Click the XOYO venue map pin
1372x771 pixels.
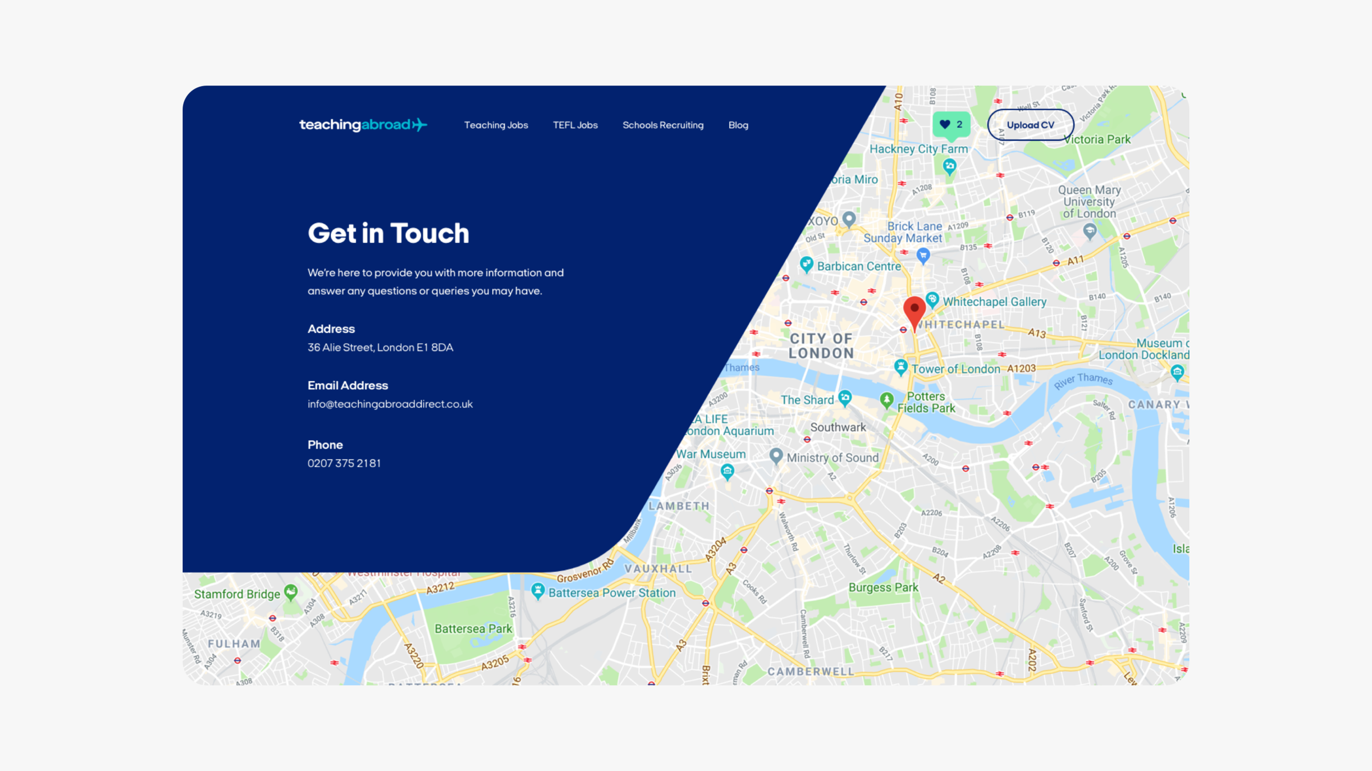[849, 219]
